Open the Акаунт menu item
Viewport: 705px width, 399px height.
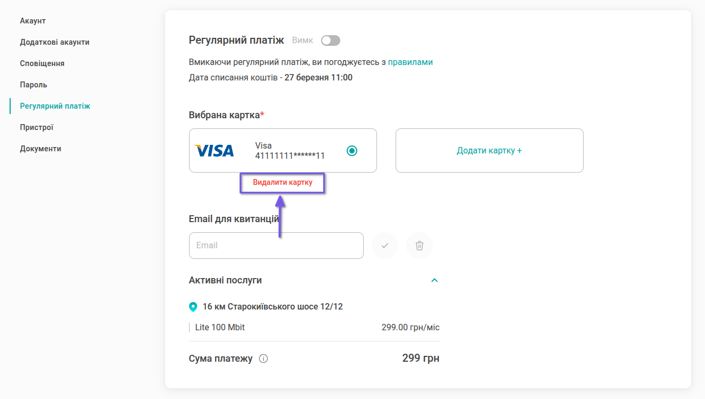33,21
